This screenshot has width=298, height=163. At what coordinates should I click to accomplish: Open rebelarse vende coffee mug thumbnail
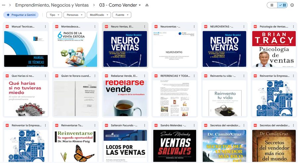125,98
